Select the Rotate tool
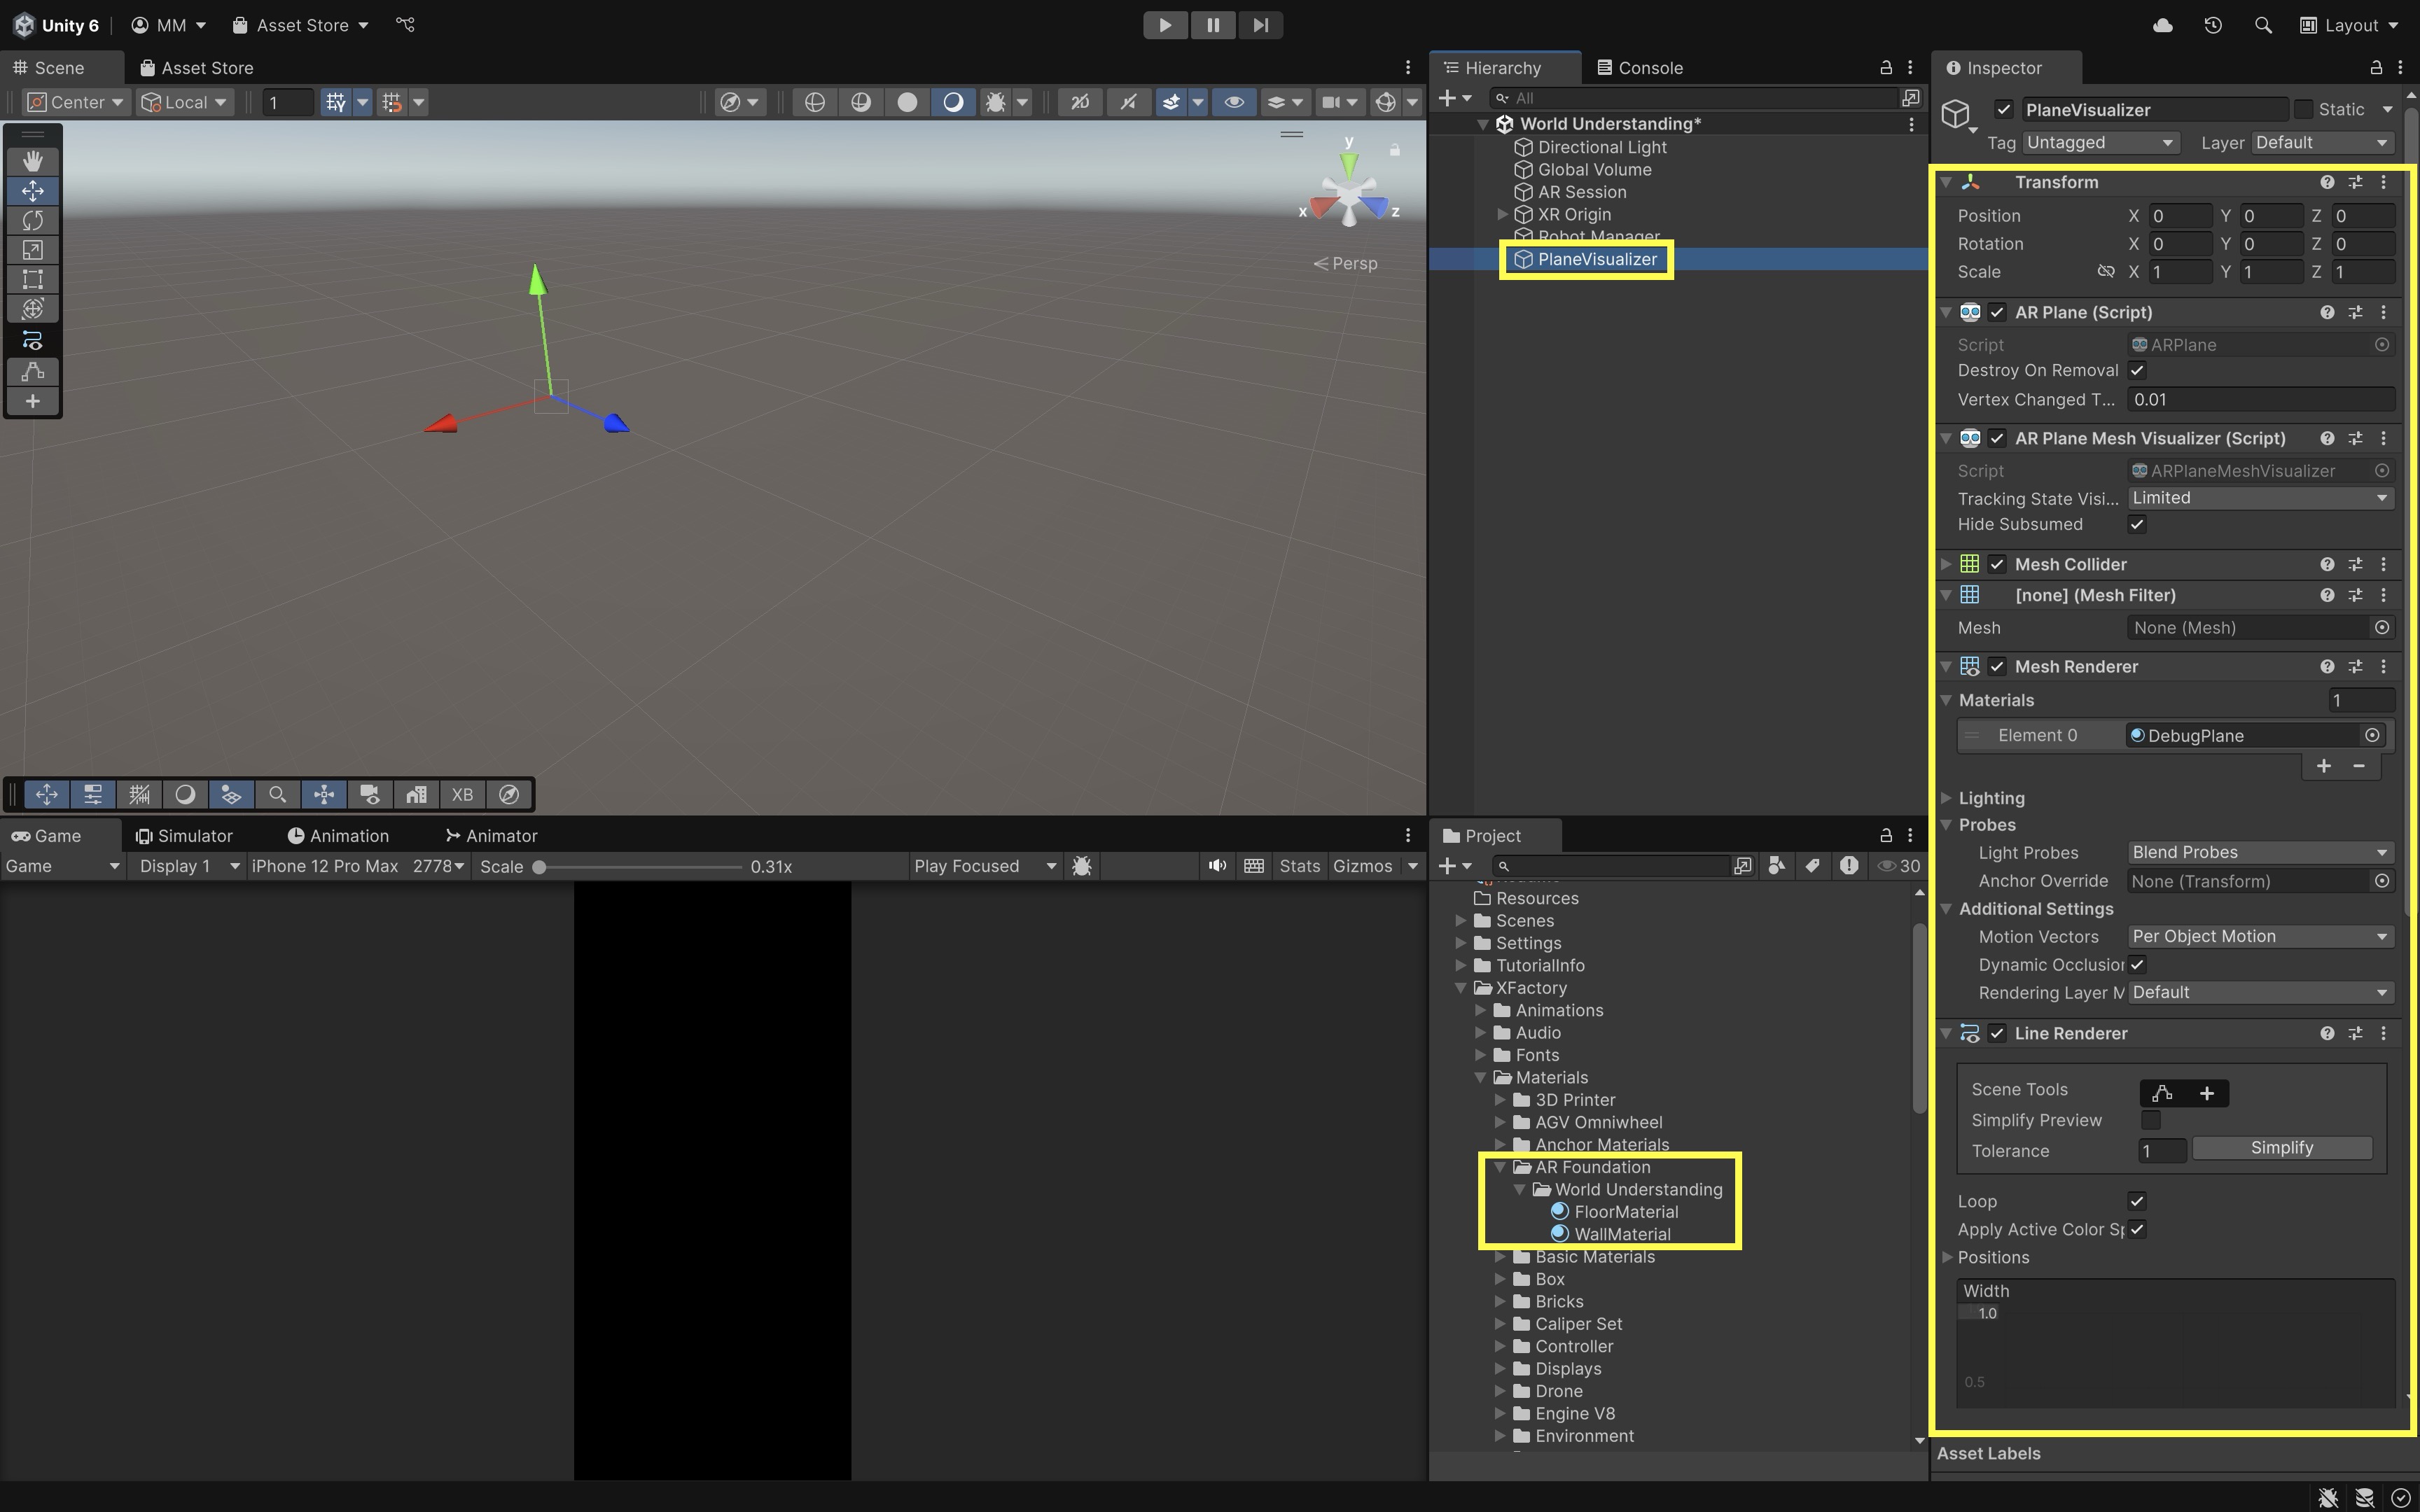Viewport: 2420px width, 1512px height. [32, 220]
